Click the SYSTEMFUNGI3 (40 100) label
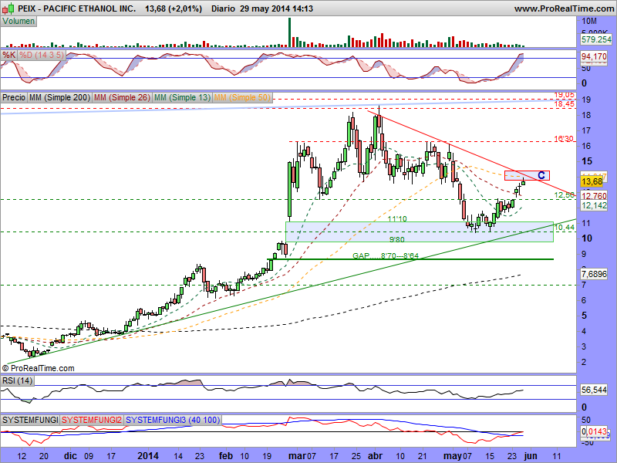The image size is (617, 463). tap(173, 420)
